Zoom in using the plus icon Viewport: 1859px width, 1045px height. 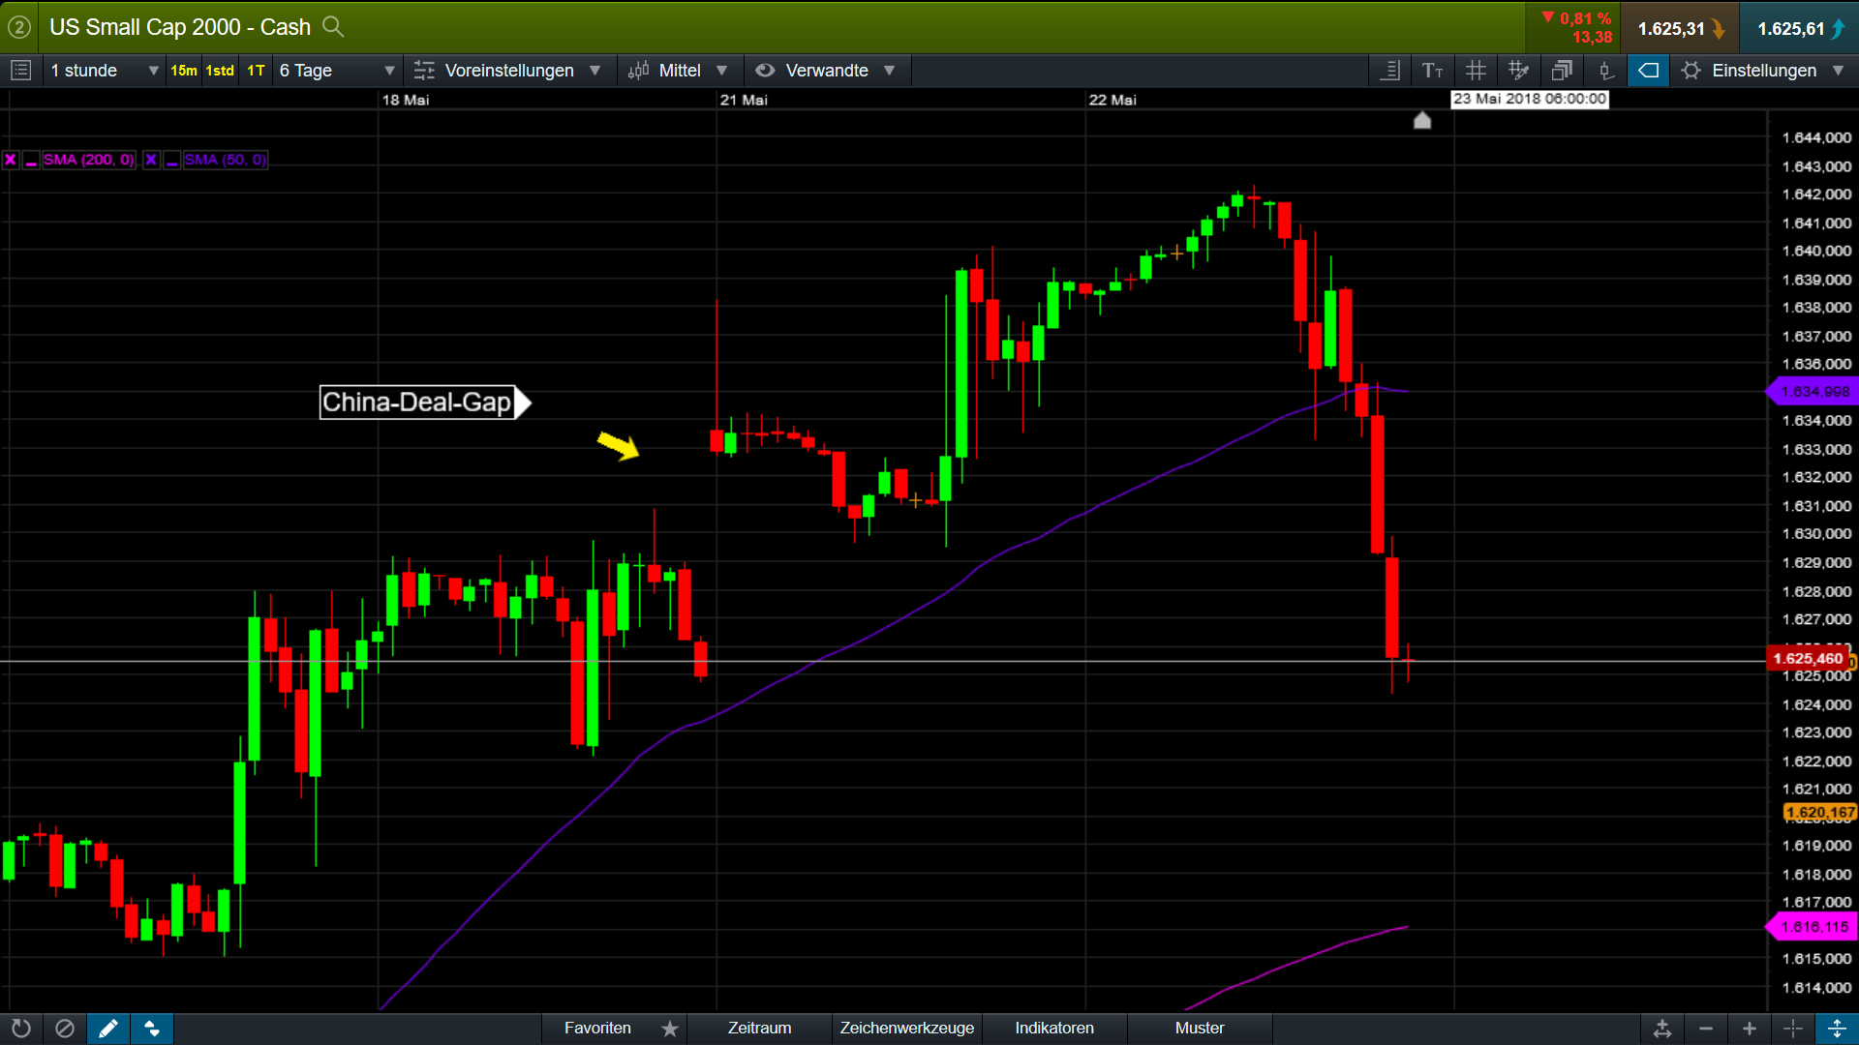pyautogui.click(x=1750, y=1029)
